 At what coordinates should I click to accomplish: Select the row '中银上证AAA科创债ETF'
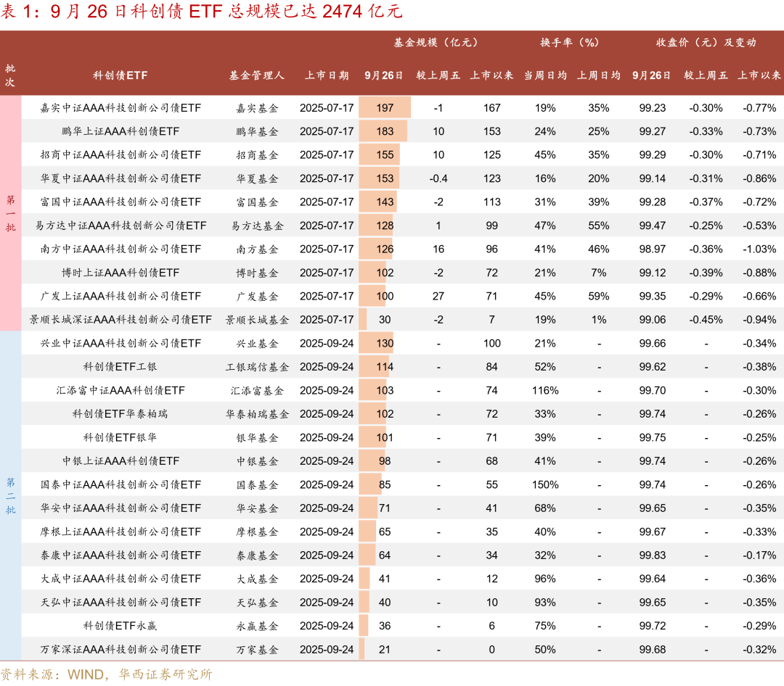[x=402, y=460]
